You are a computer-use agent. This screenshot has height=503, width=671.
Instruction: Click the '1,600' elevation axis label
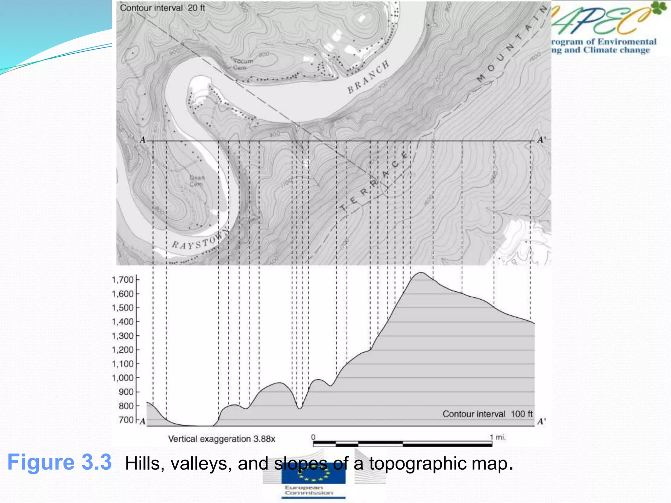[123, 294]
